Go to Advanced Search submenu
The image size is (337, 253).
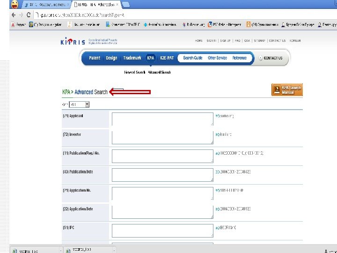159,72
